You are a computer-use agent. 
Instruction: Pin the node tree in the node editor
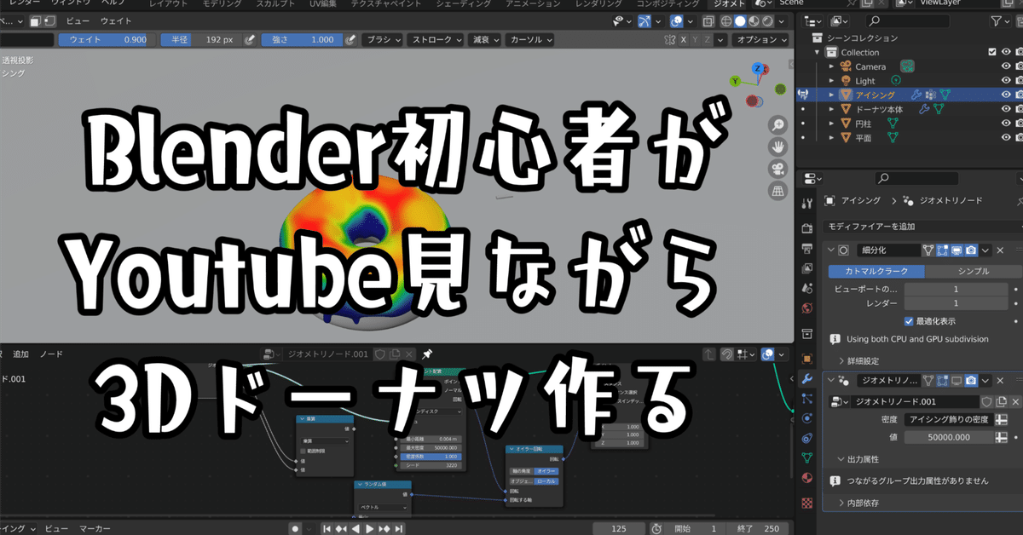click(x=427, y=354)
